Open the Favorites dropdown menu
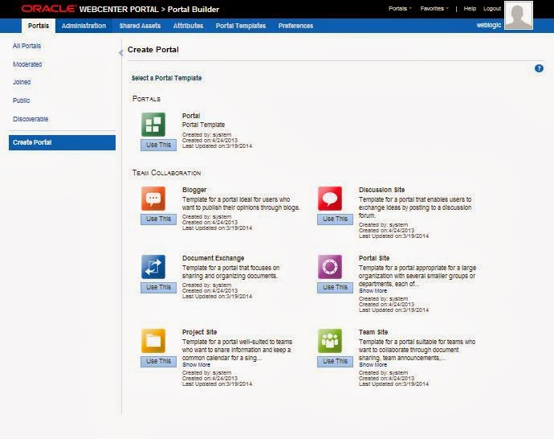The image size is (554, 439). pyautogui.click(x=434, y=9)
